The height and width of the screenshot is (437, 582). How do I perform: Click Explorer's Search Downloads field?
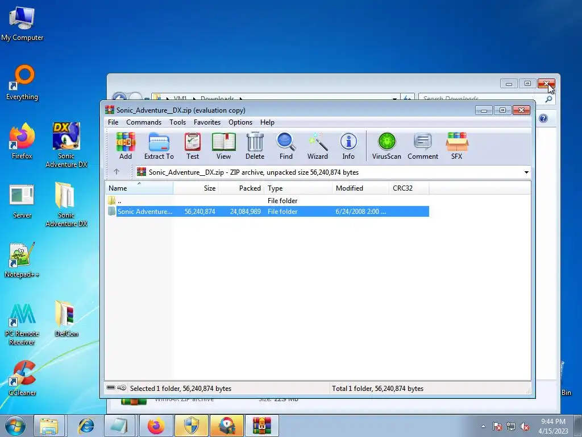pos(482,98)
